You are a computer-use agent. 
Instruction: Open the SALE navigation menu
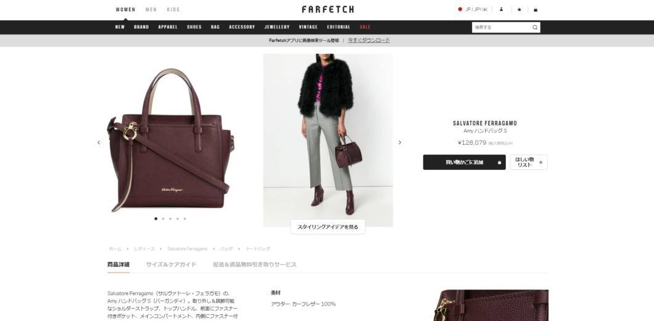pyautogui.click(x=365, y=27)
